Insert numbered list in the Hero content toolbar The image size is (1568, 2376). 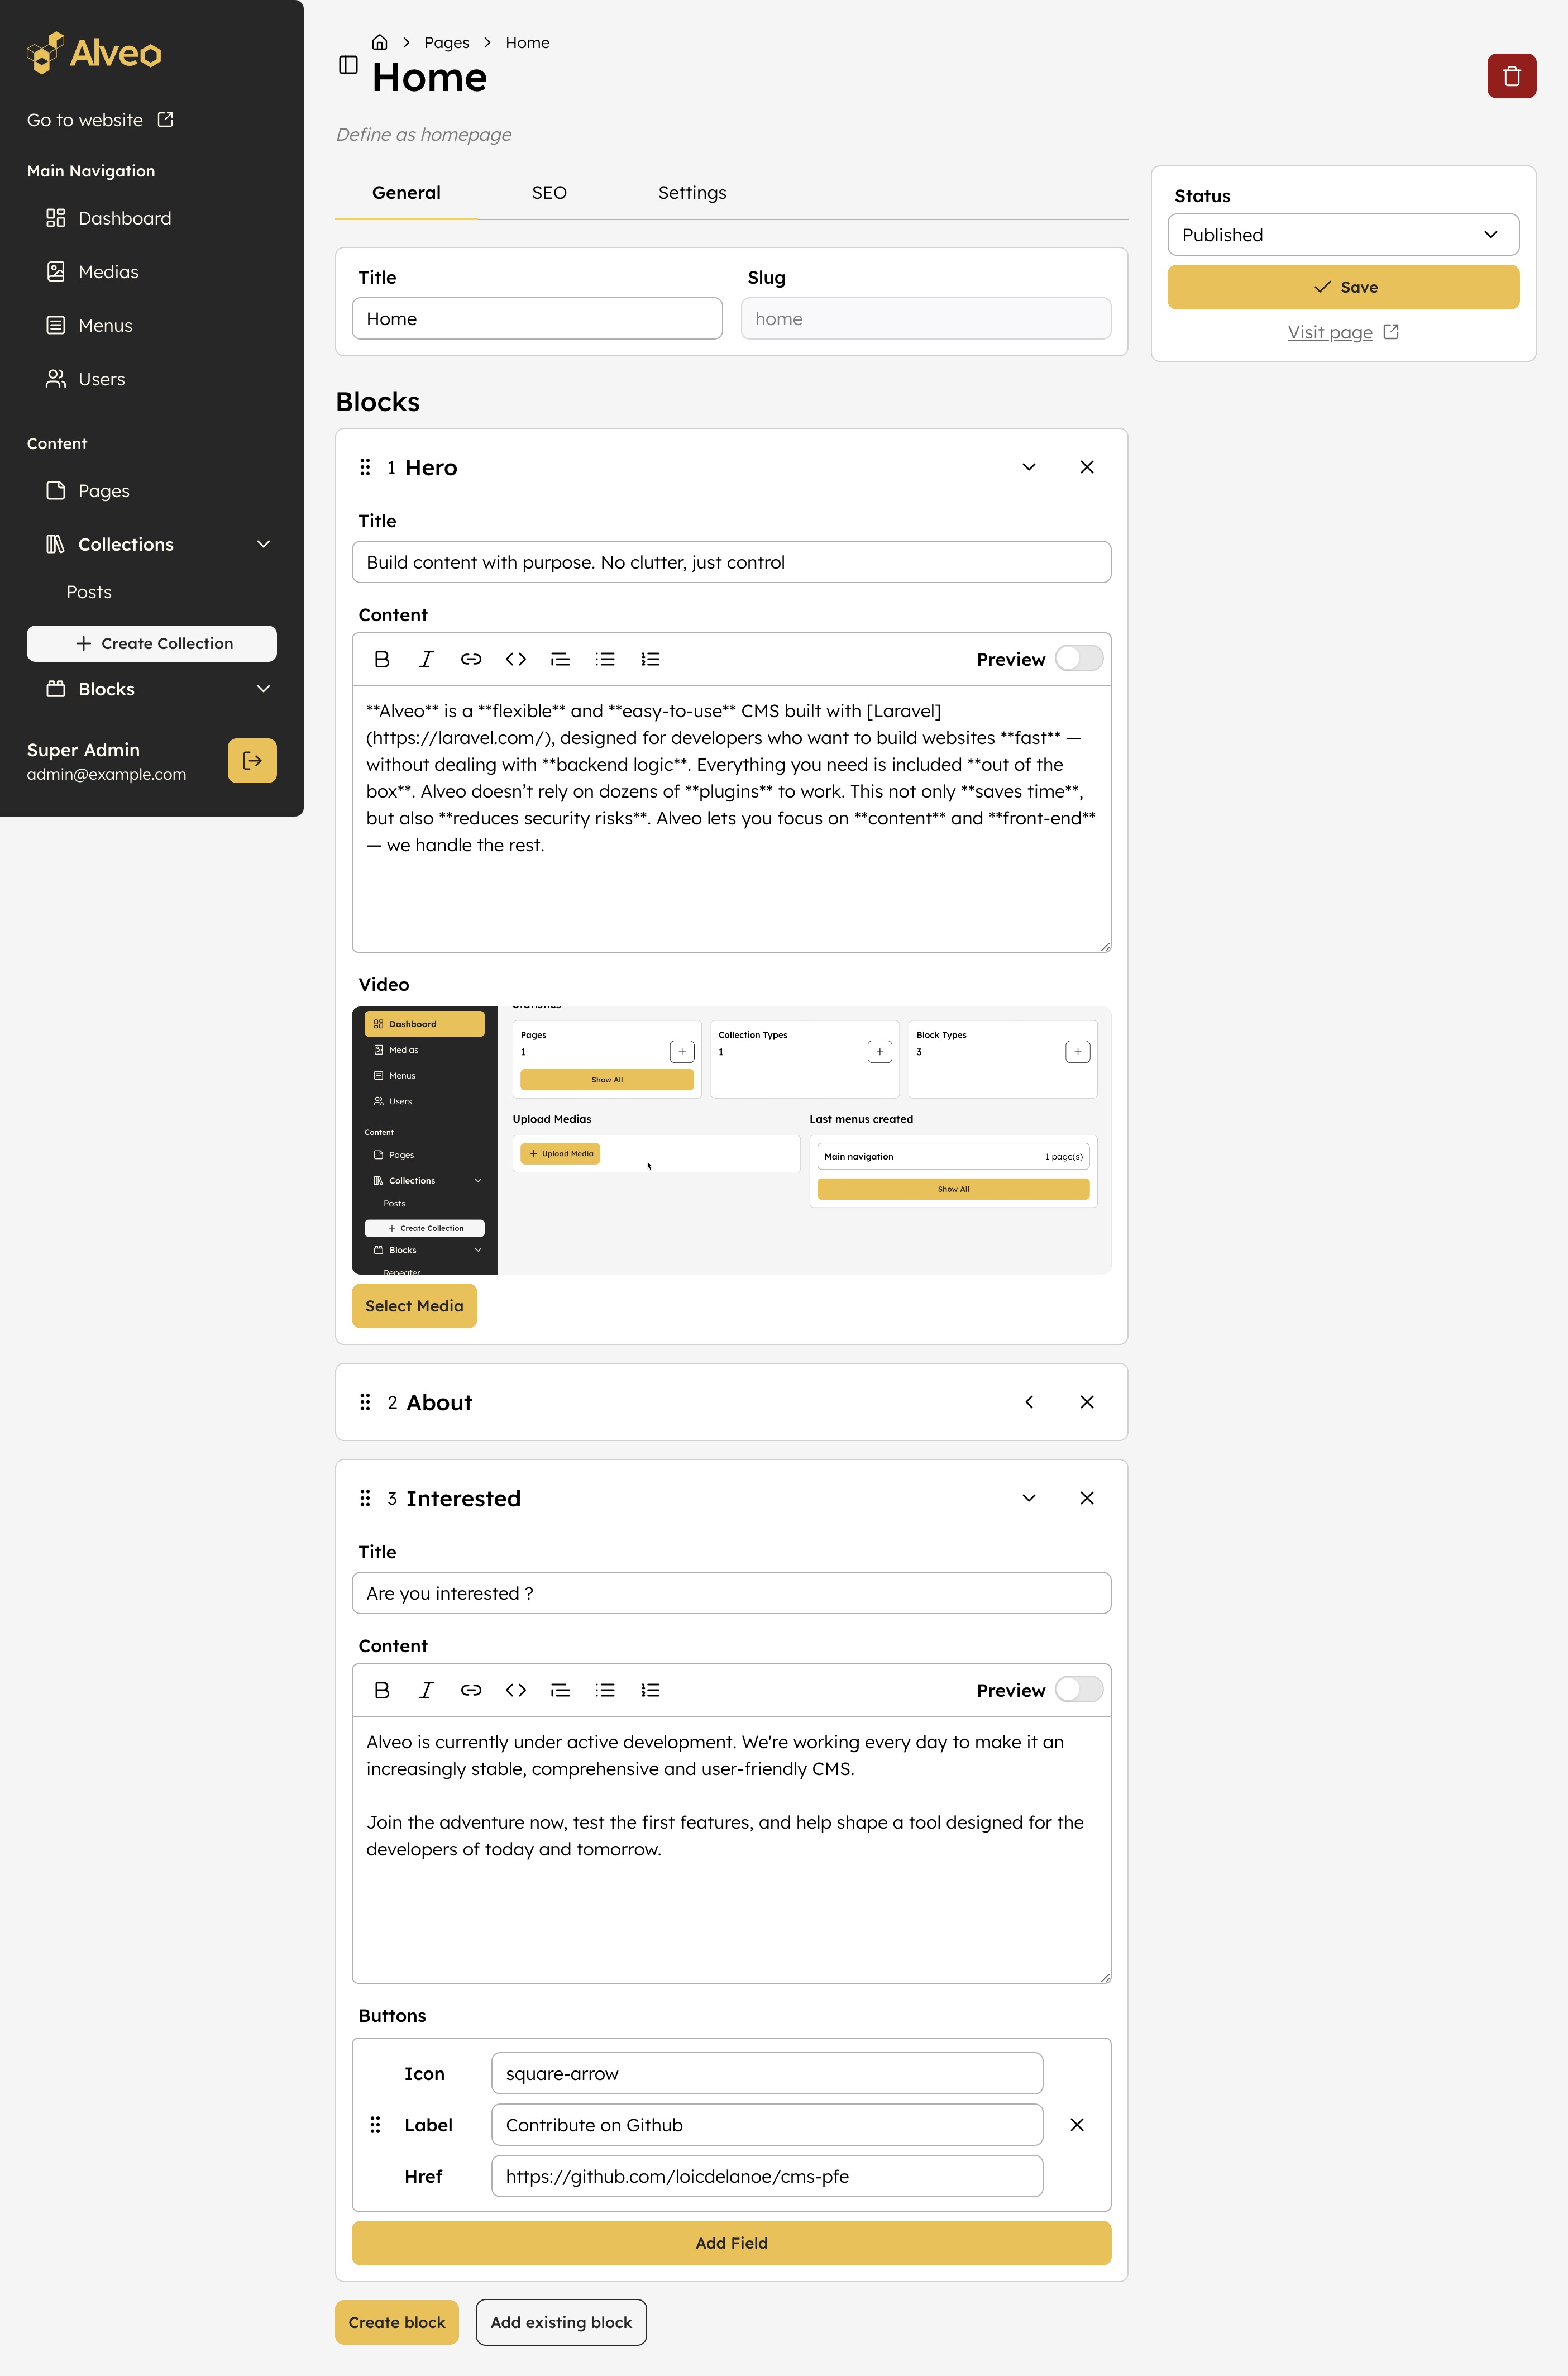(650, 659)
